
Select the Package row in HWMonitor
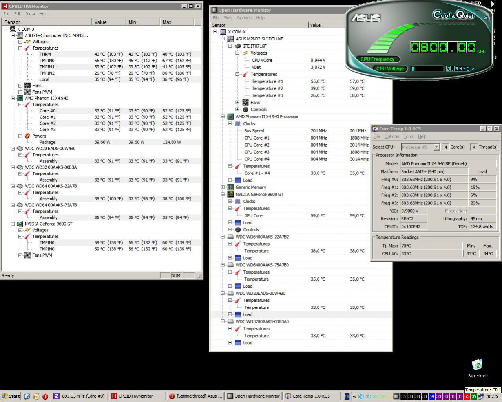[101, 142]
